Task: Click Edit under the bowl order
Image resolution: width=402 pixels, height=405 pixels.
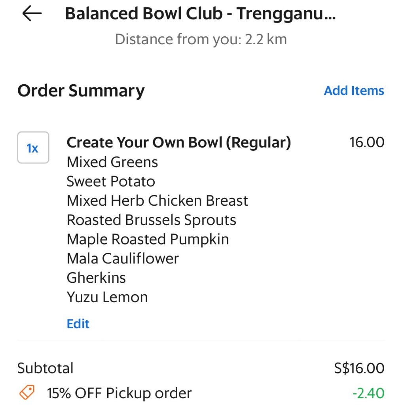Action: coord(78,324)
